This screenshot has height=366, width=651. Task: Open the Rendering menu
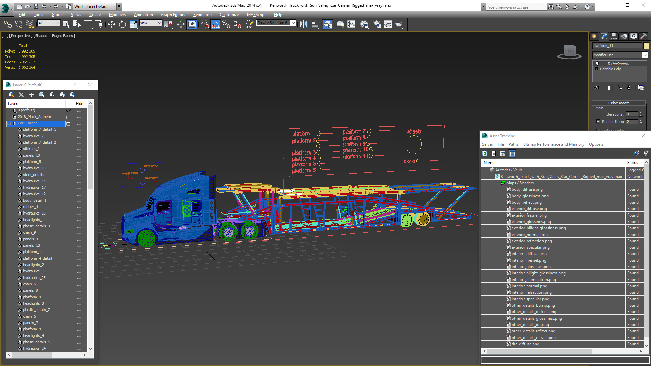(x=202, y=15)
